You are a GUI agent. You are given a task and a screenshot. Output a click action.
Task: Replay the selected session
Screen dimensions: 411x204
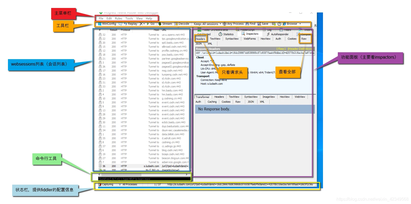point(130,24)
